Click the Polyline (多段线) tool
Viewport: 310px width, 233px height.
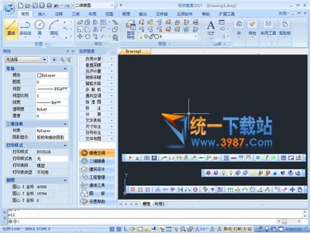[25, 29]
